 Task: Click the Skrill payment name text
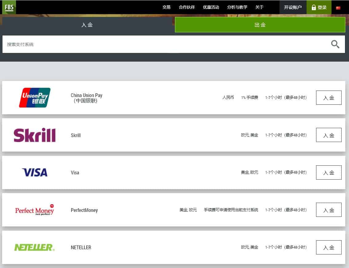(76, 135)
